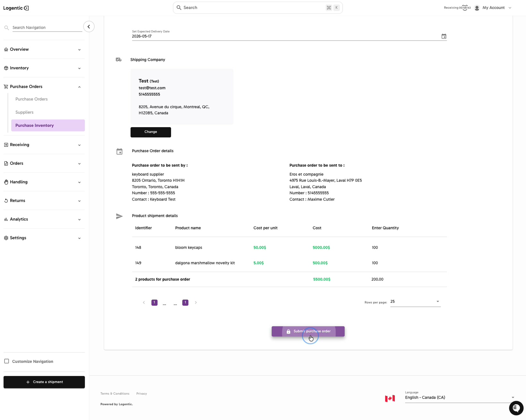Open the calendar picker for delivery date

click(x=444, y=36)
